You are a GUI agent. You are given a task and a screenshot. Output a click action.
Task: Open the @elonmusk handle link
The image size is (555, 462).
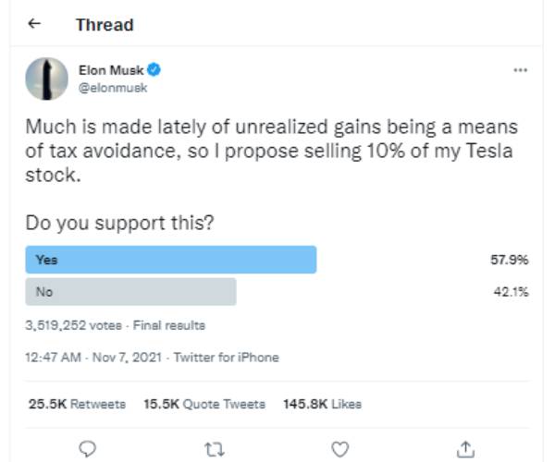(x=112, y=87)
